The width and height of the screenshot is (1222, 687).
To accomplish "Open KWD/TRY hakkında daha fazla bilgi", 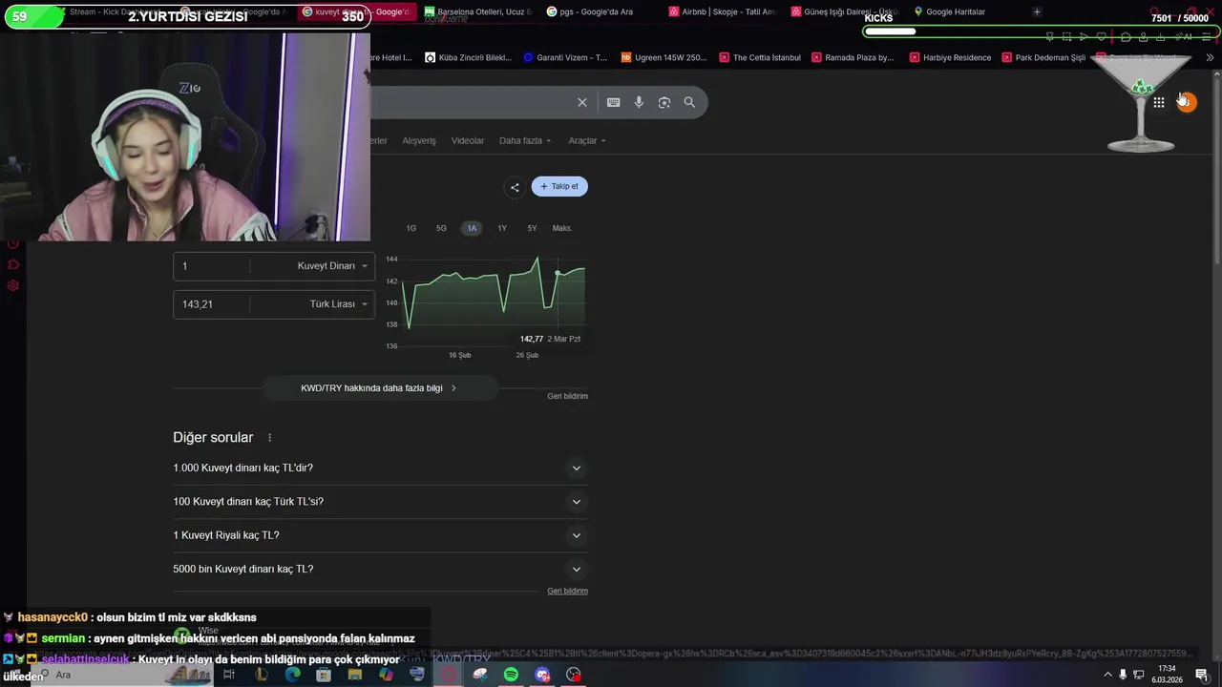I will click(x=379, y=388).
